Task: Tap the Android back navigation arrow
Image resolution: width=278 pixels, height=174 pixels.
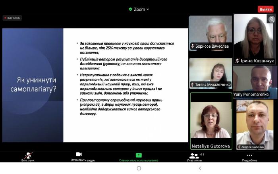Action: coord(200,168)
